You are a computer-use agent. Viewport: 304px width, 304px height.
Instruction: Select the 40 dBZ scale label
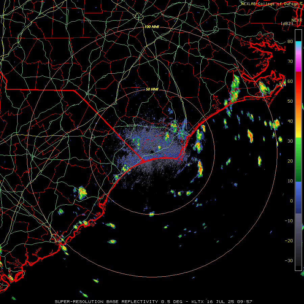(290, 121)
